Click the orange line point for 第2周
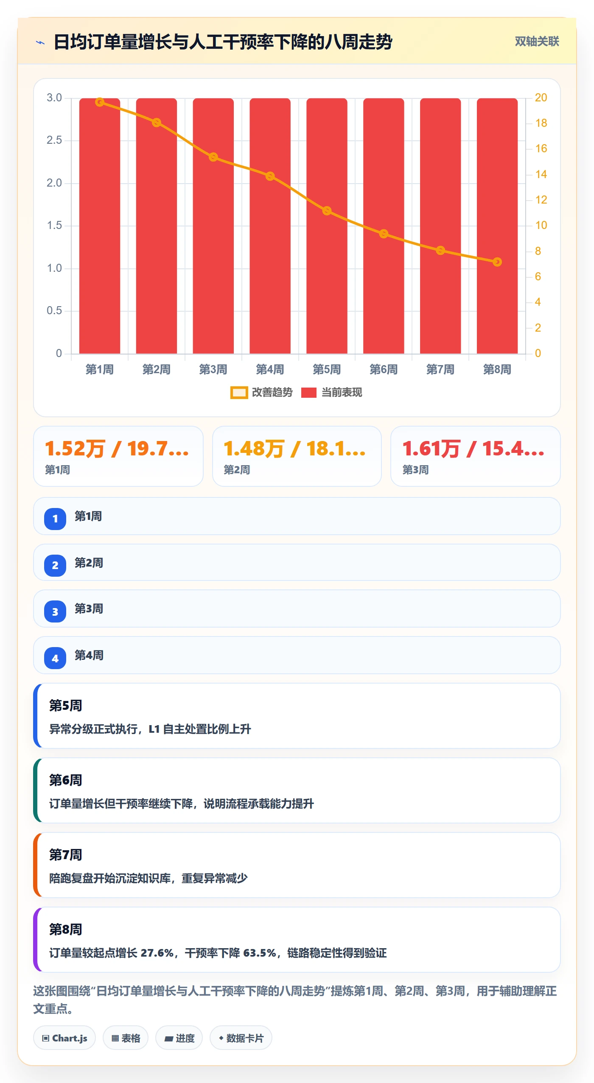 pyautogui.click(x=157, y=123)
